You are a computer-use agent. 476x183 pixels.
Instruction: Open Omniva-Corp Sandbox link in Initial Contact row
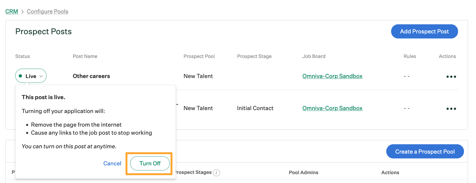[x=332, y=108]
